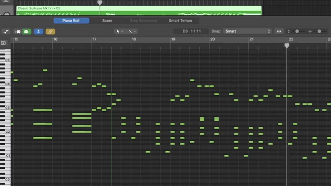Select the Classic Suitcase Mk IV region
This screenshot has height=186, width=331.
[139, 11]
